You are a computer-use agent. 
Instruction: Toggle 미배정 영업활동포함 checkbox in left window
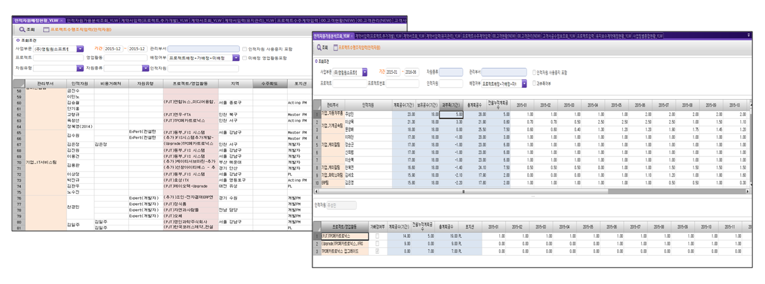coord(245,57)
